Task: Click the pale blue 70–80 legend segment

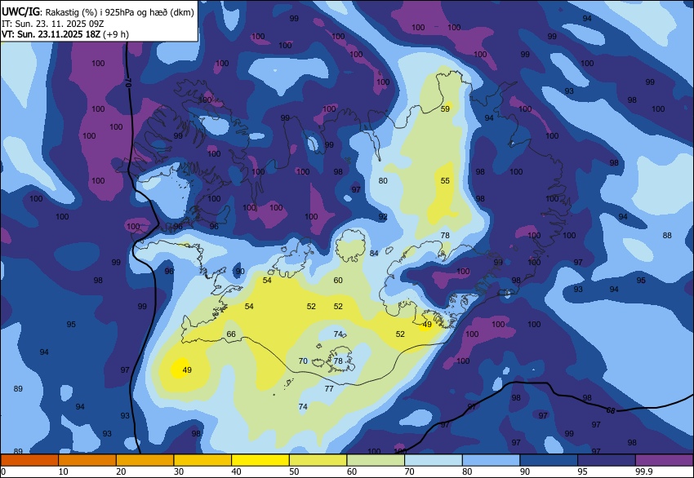Action: [434, 460]
